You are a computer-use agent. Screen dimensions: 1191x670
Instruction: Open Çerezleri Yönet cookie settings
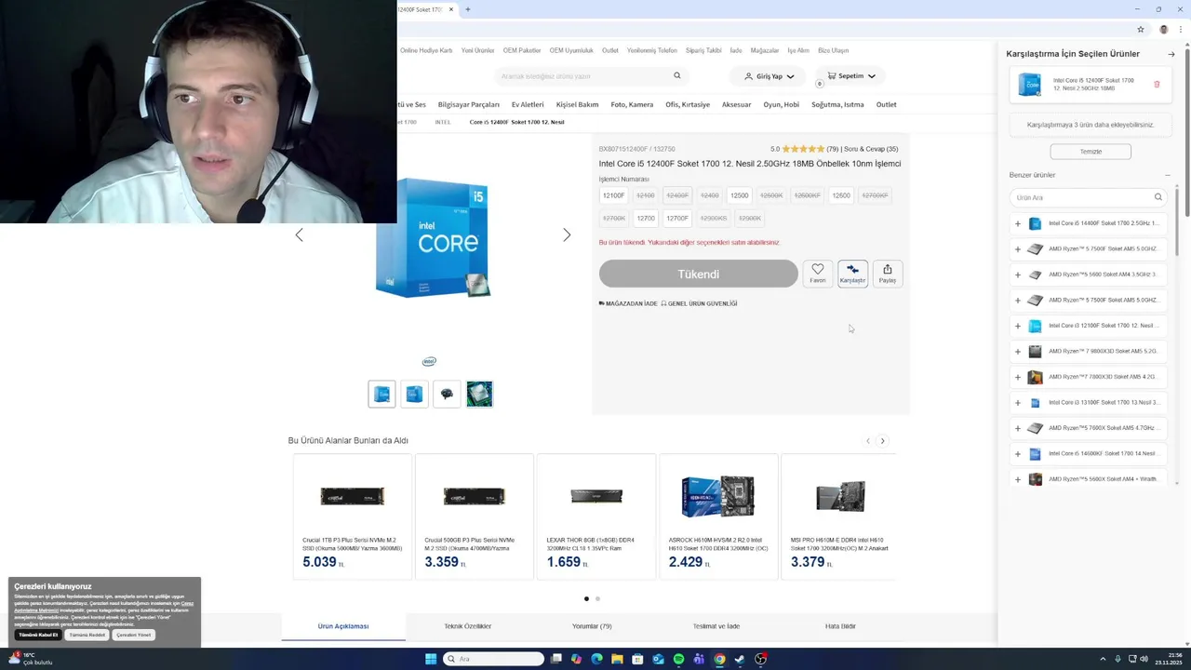pos(133,635)
